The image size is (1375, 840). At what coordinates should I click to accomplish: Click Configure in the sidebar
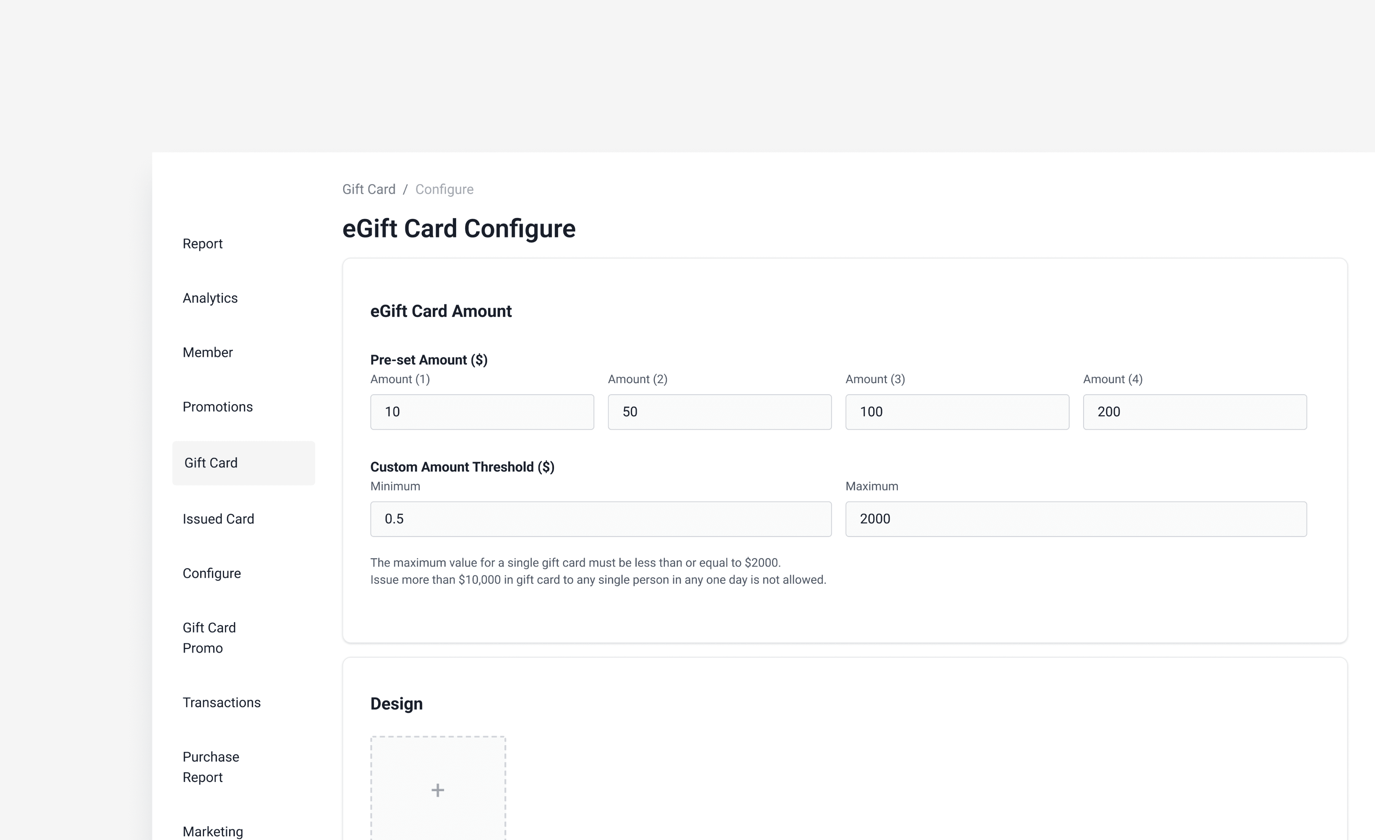point(211,573)
